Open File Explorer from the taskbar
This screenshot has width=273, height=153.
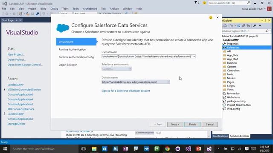click(94, 149)
